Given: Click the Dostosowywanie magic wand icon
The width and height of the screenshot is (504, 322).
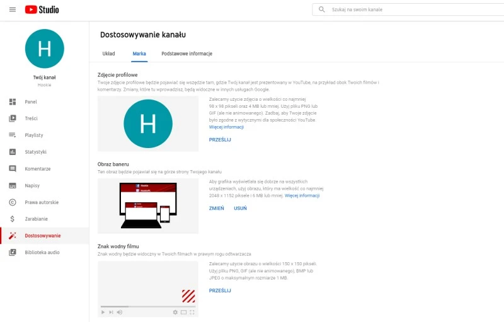Looking at the screenshot, I should 13,236.
